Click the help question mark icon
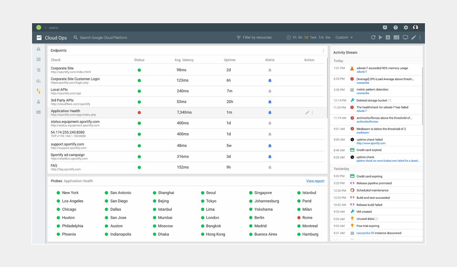The width and height of the screenshot is (457, 267). [395, 28]
